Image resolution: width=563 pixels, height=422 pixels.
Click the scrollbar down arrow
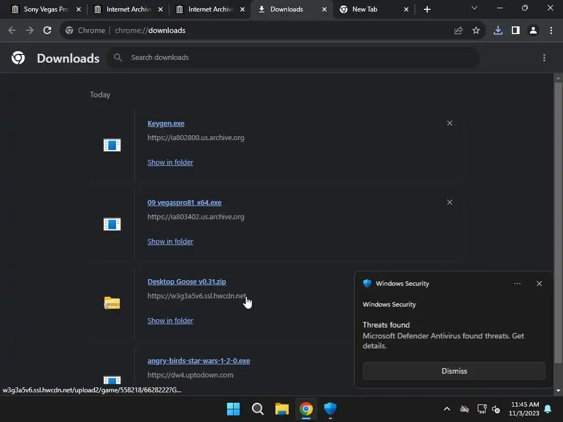558,391
